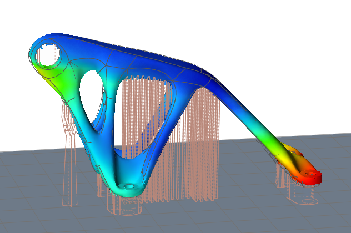Select the cylindrical support beneath the red tab

303,194
